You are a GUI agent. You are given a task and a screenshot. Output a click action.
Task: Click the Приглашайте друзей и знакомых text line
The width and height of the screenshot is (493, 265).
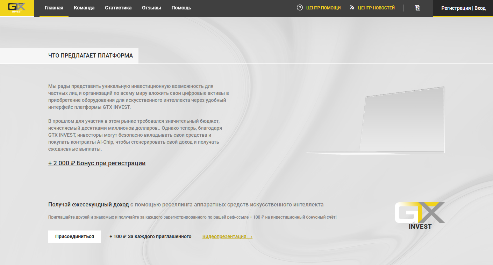192,217
